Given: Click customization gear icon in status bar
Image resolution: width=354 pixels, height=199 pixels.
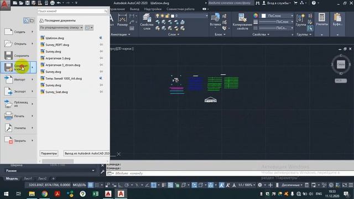Looking at the screenshot, I should coord(260,185).
